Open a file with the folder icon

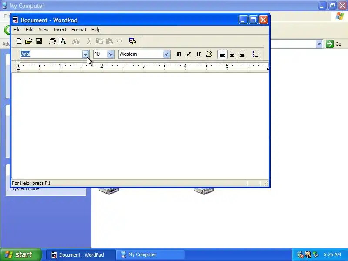pyautogui.click(x=29, y=41)
